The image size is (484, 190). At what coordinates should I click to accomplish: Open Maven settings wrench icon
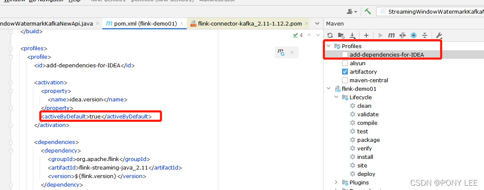pos(439,35)
